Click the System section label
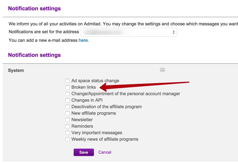The height and width of the screenshot is (164, 238). 16,71
